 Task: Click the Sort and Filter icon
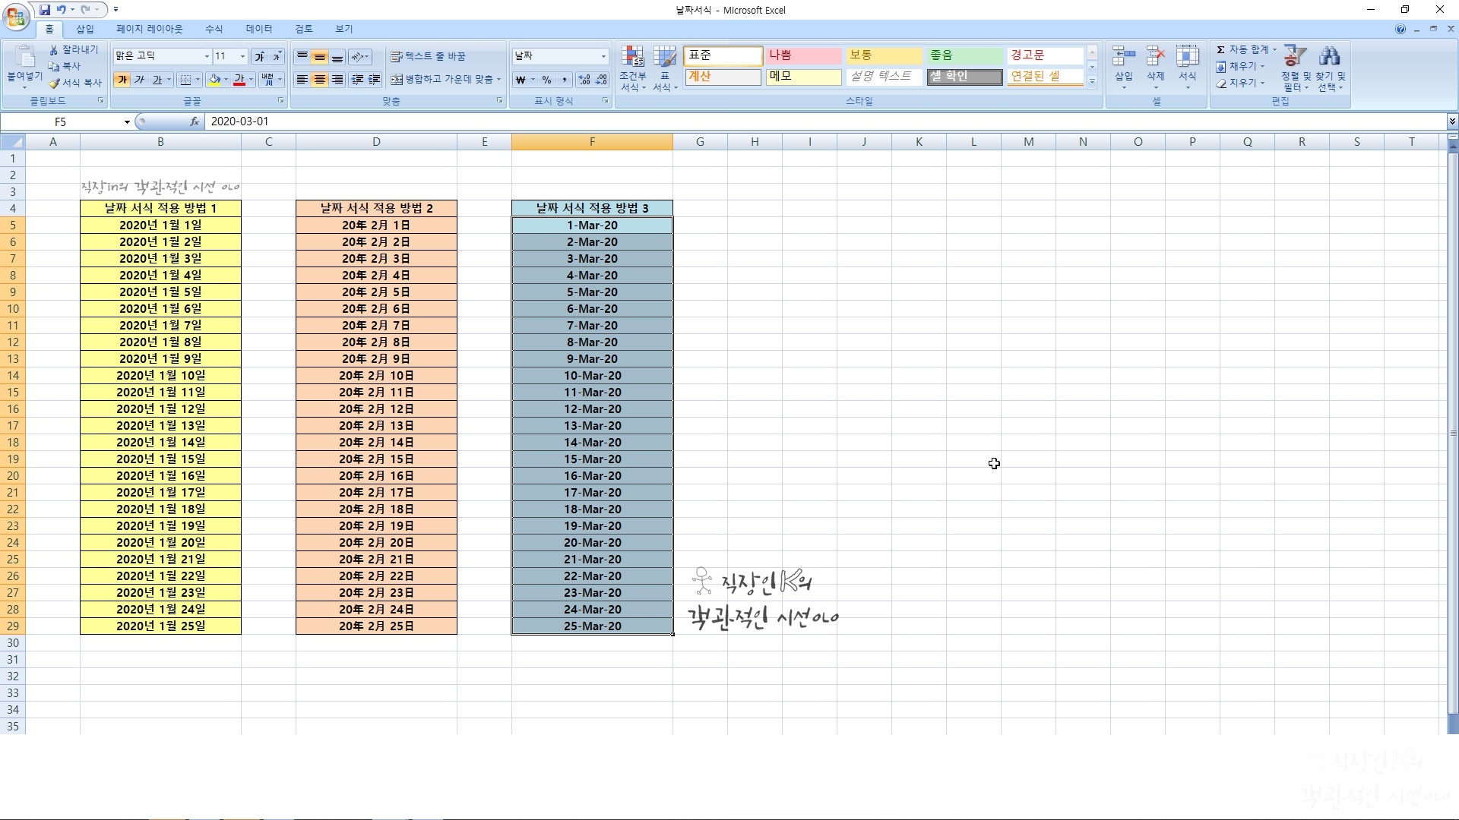pyautogui.click(x=1295, y=57)
